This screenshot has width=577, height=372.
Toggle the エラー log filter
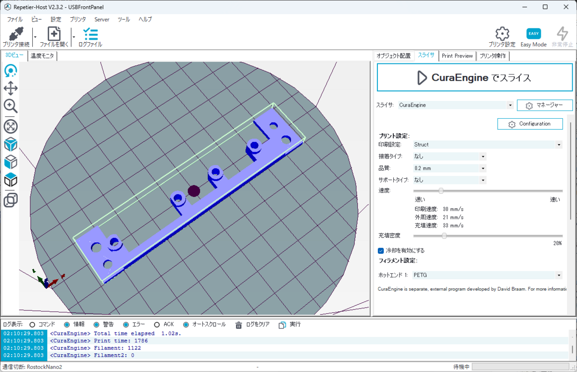click(126, 325)
